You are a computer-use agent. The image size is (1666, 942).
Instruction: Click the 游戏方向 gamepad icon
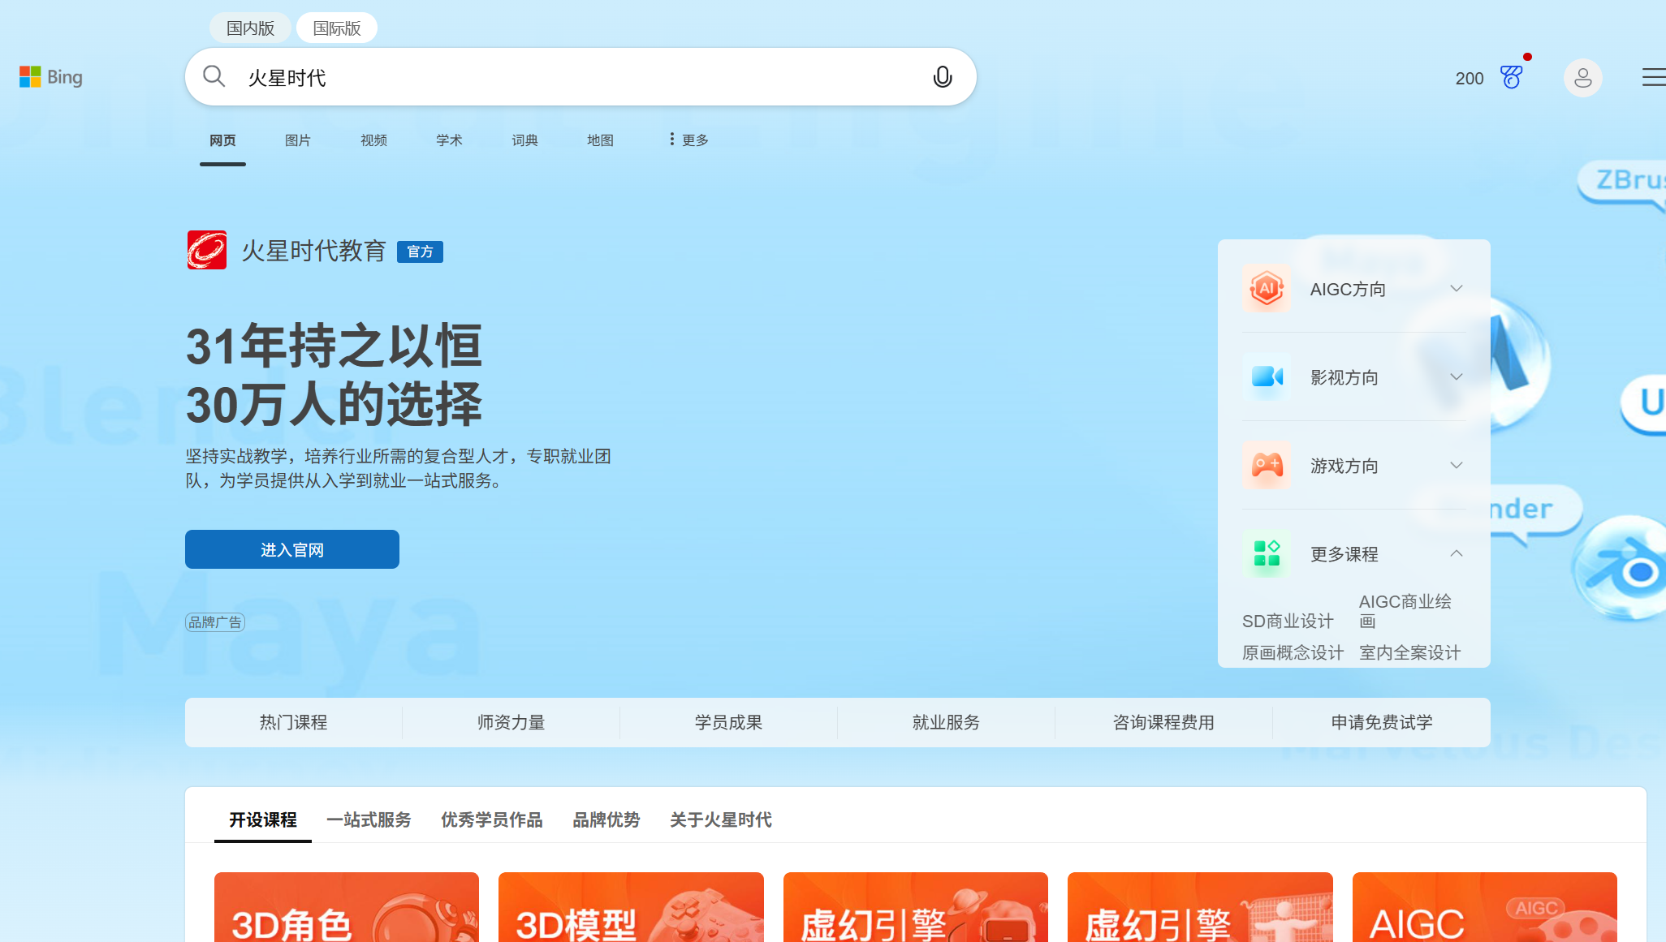click(1267, 466)
